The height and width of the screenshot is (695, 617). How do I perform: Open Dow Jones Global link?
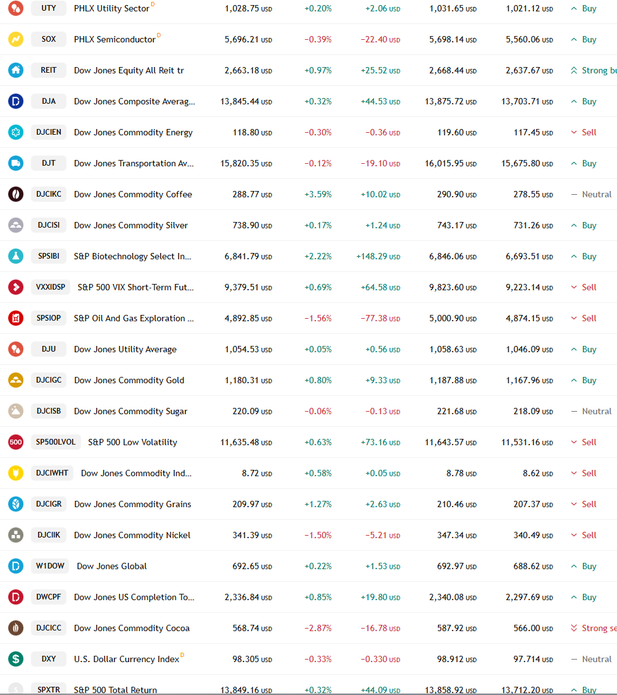[x=112, y=566]
